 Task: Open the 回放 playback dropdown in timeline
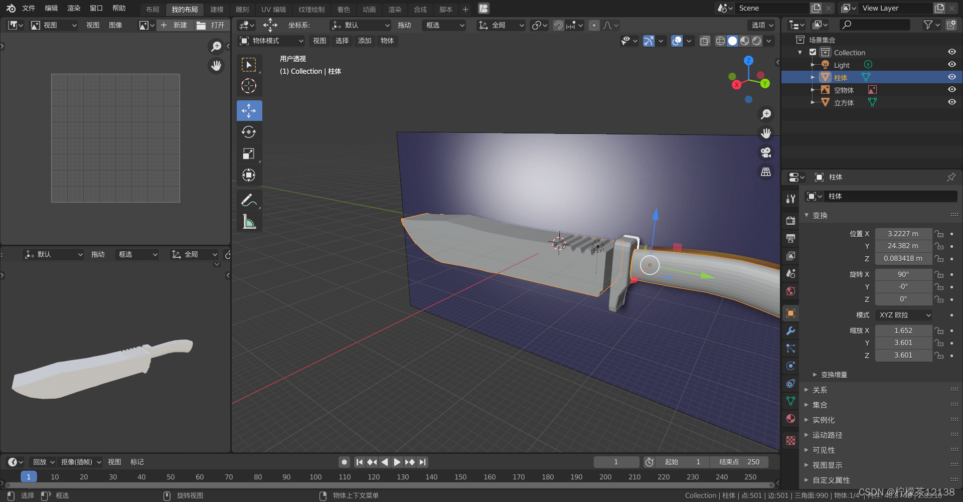point(44,462)
